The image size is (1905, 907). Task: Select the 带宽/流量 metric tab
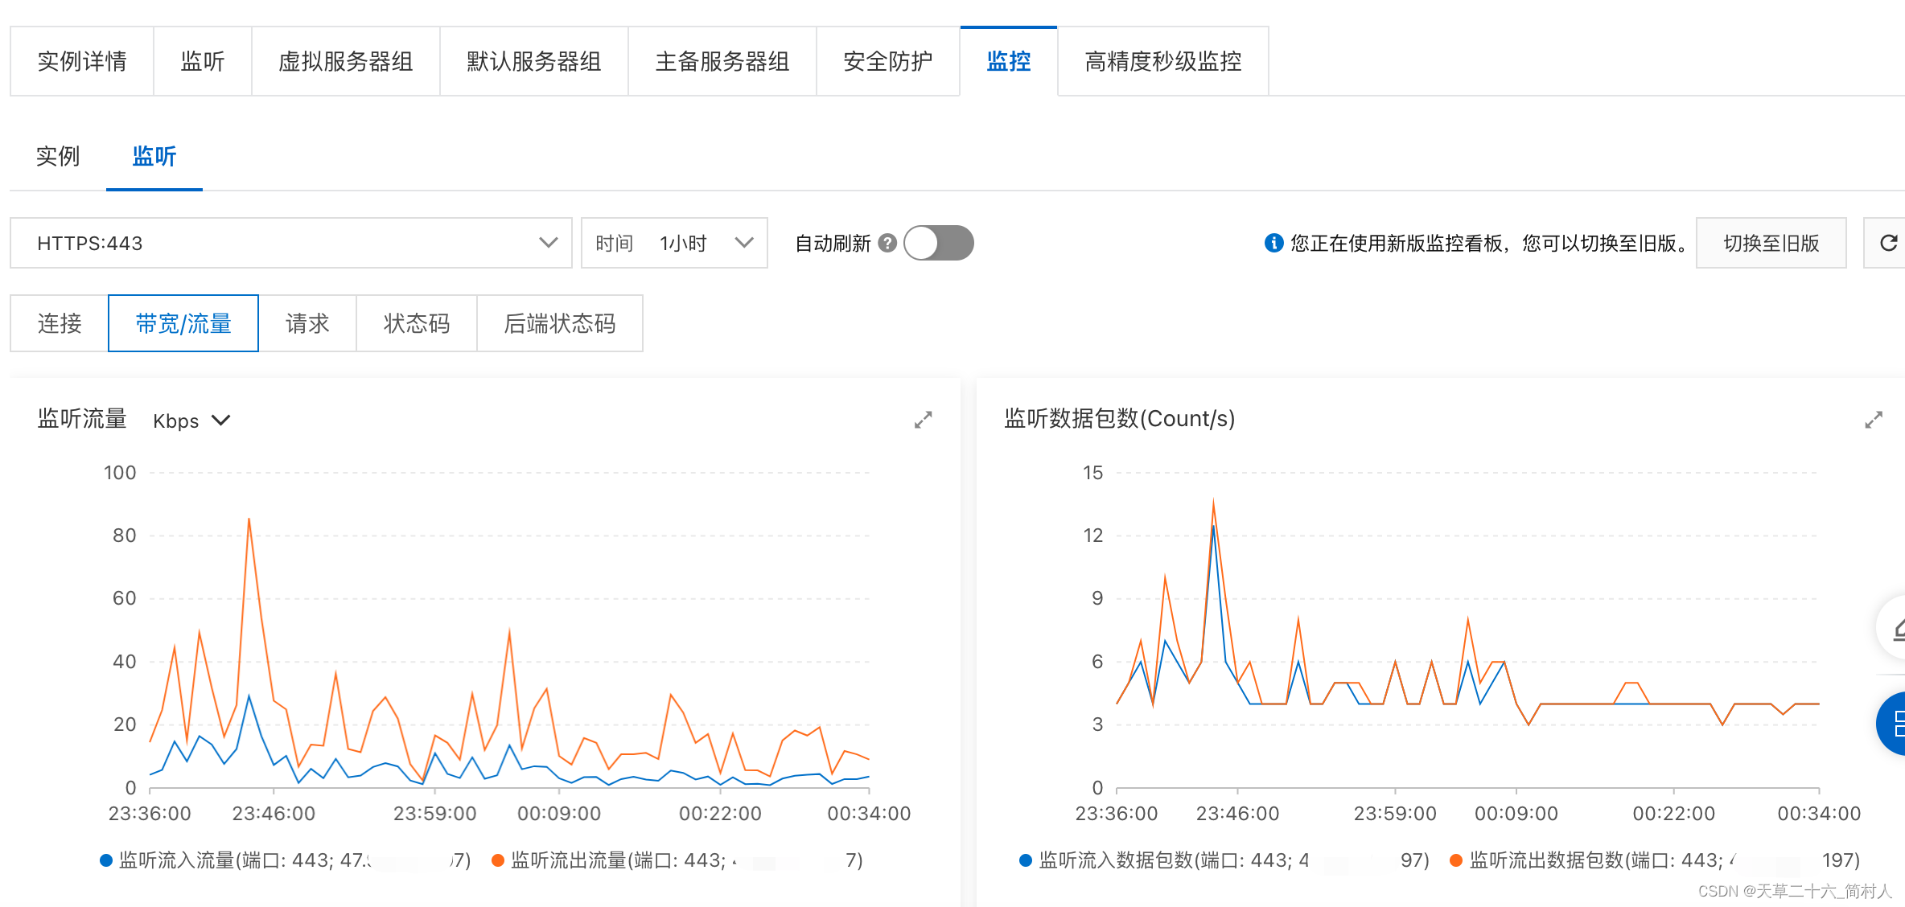[183, 323]
